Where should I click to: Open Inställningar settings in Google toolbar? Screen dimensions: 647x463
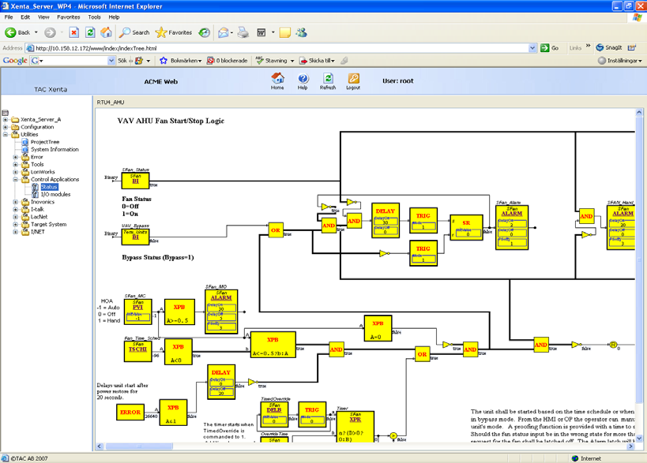tap(620, 61)
